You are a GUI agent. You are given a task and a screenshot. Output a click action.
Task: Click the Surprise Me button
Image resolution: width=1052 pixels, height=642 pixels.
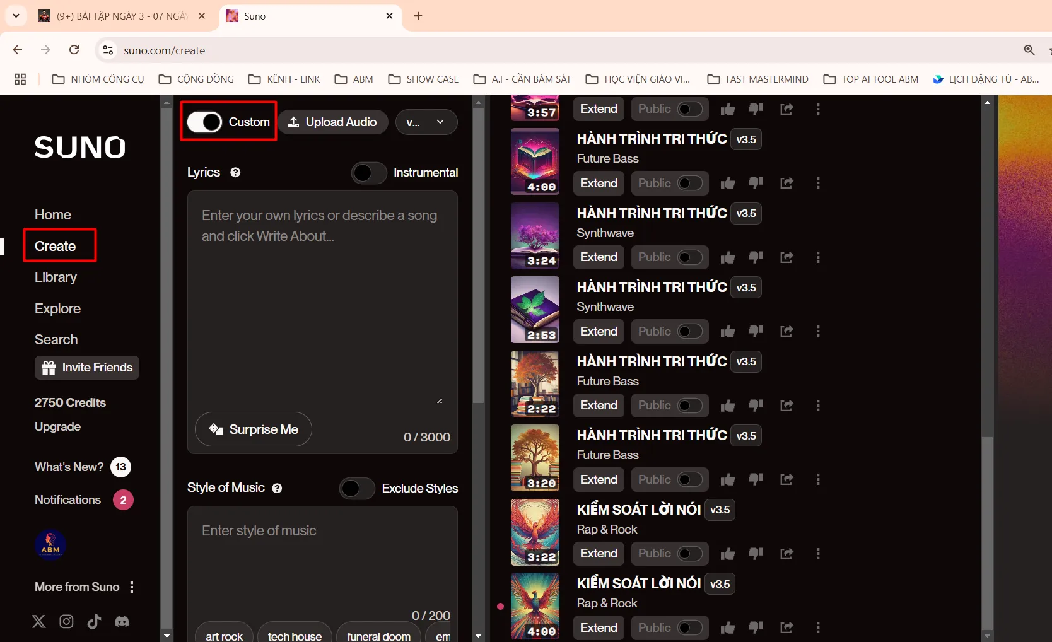tap(254, 429)
